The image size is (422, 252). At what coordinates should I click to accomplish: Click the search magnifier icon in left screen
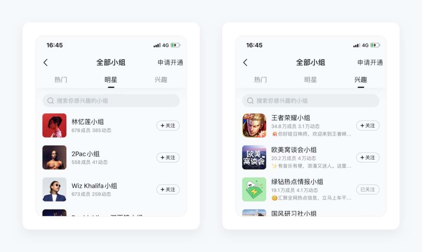[x=51, y=101]
